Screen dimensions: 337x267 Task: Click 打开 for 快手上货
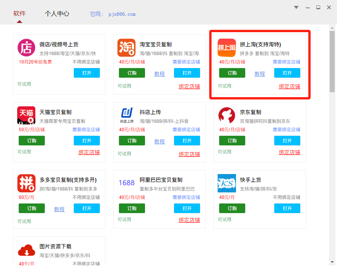point(287,208)
